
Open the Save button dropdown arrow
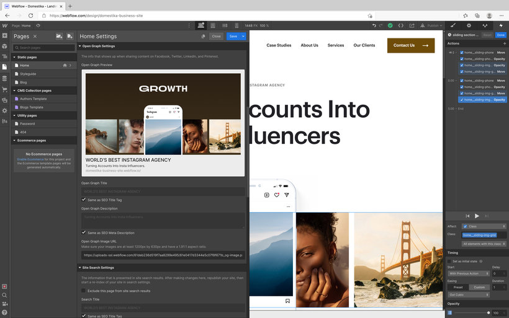[243, 37]
